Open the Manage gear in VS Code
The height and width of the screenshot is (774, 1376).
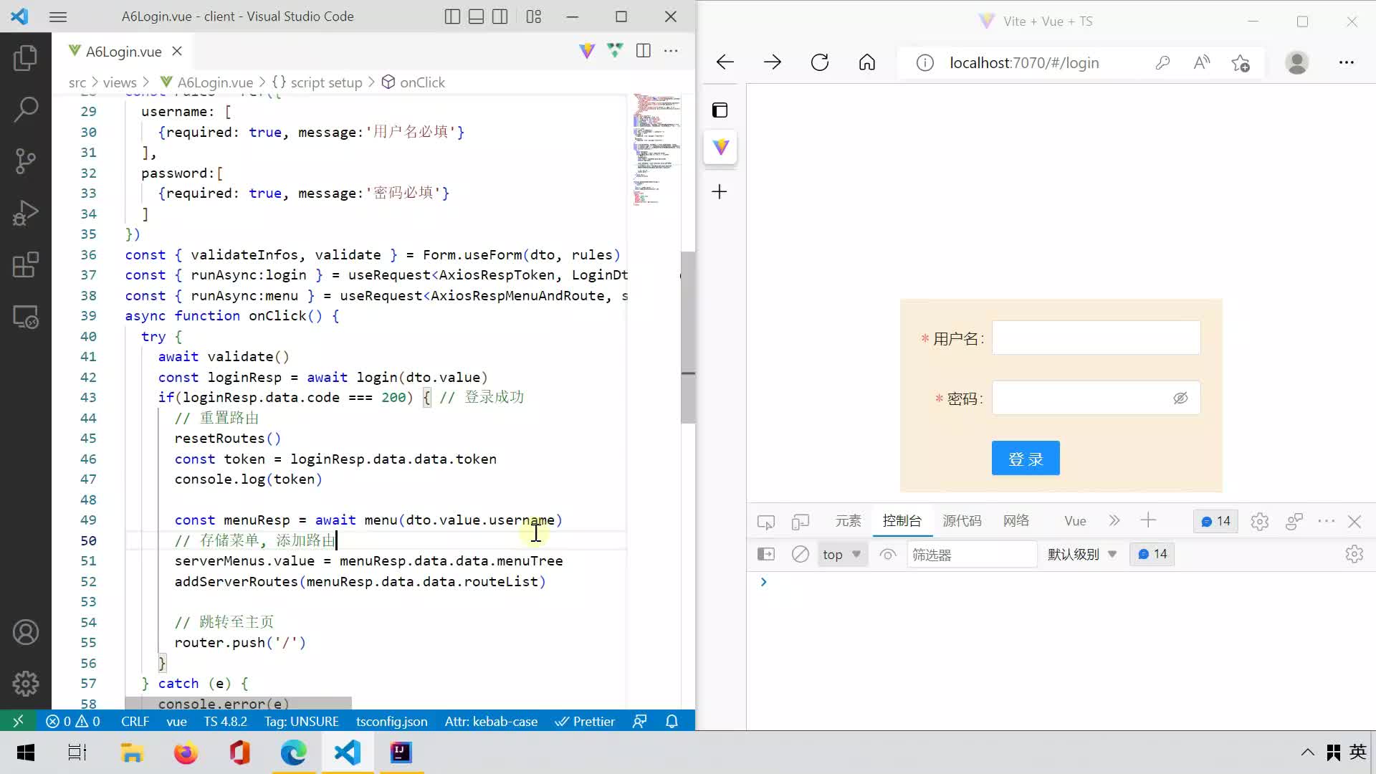(x=26, y=684)
